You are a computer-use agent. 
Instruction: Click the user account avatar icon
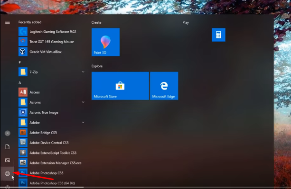click(x=8, y=133)
